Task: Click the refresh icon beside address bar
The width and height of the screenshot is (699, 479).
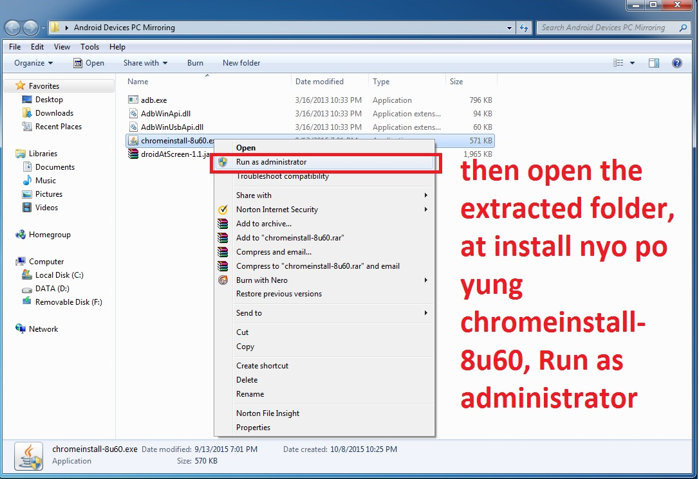Action: pos(524,28)
